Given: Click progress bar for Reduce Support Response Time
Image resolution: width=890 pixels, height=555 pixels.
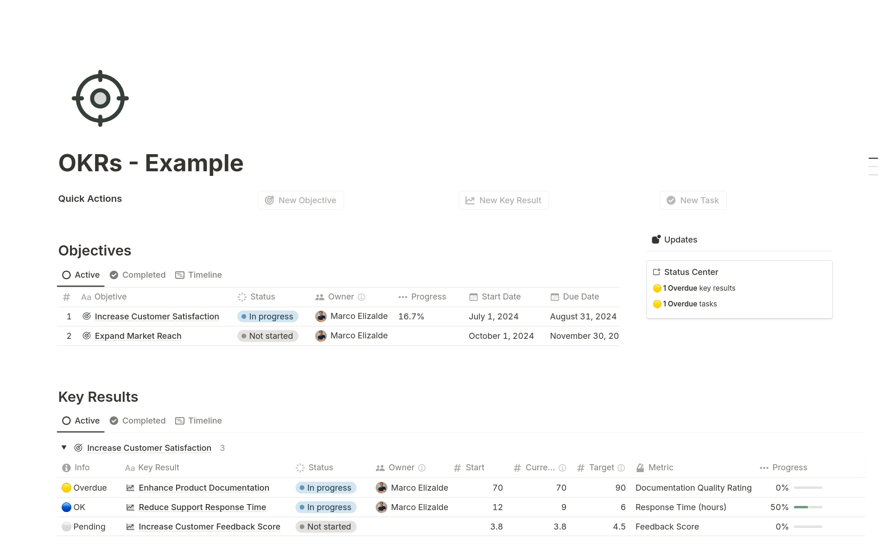Looking at the screenshot, I should [x=807, y=507].
